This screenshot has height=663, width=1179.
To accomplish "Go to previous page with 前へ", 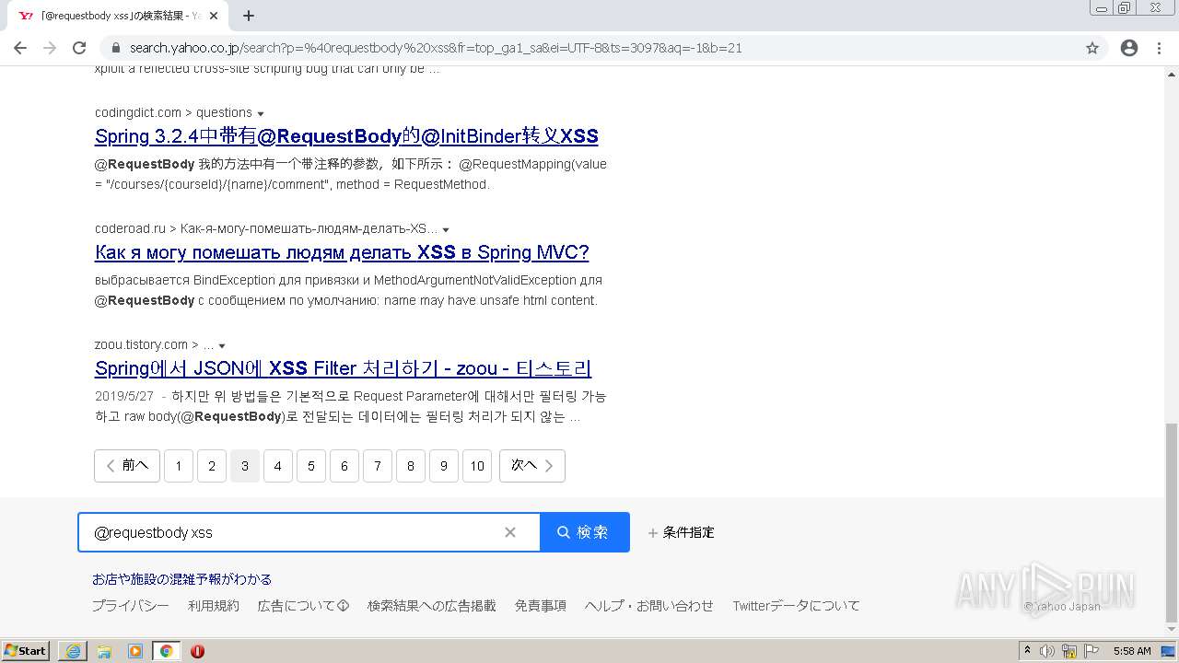I will [x=127, y=466].
